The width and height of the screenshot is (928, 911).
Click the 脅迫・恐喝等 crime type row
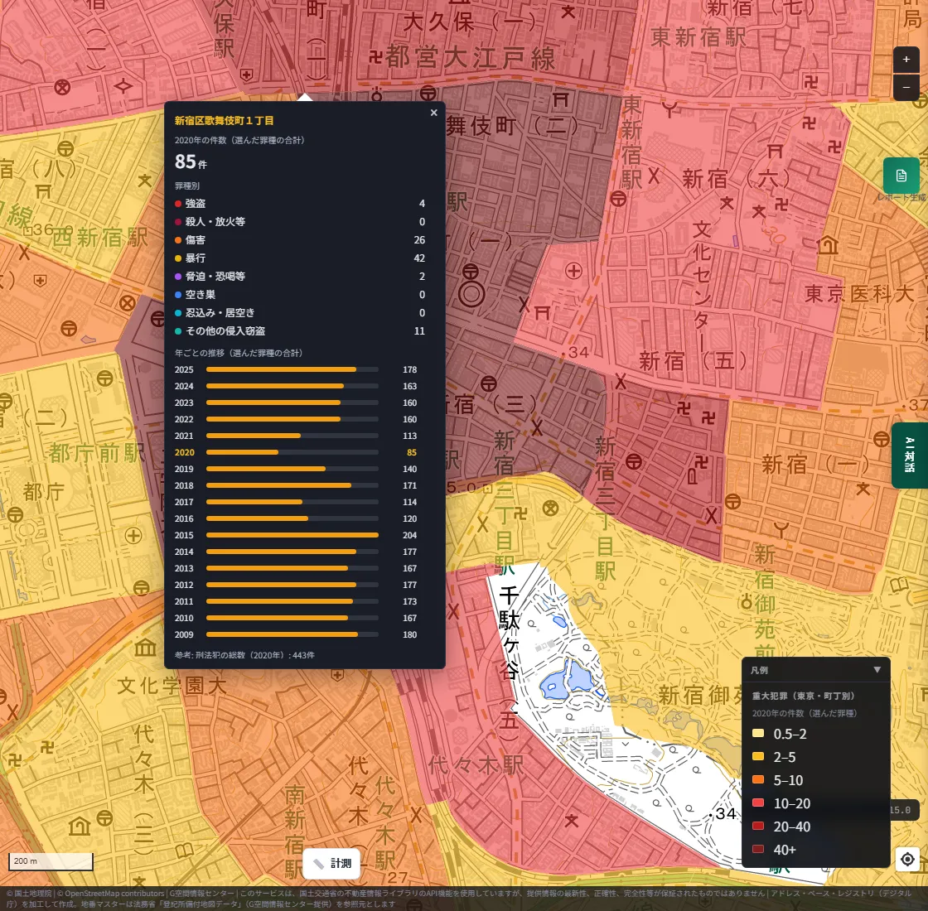tap(300, 277)
